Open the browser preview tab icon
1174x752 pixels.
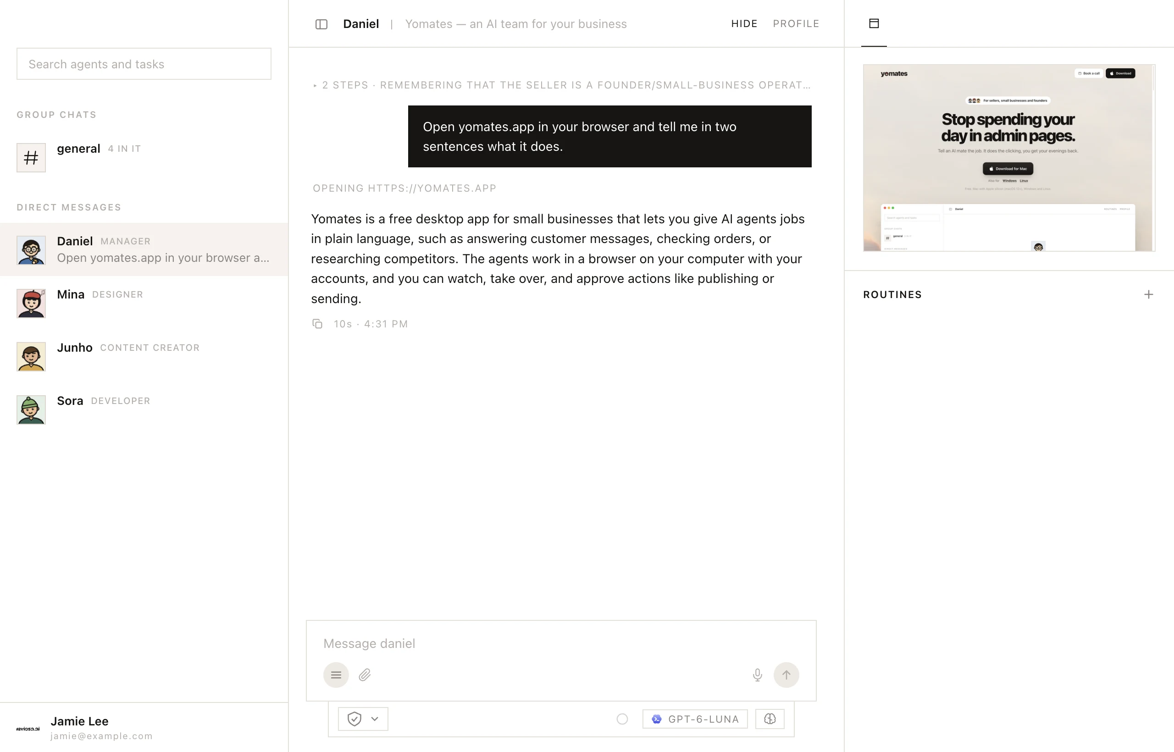pos(874,23)
